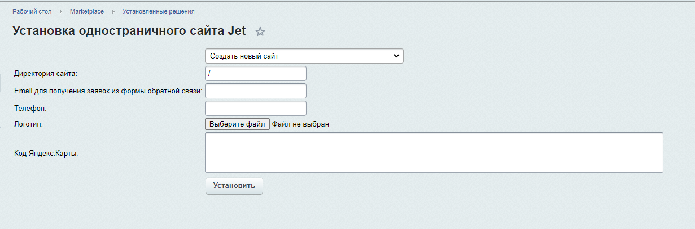The height and width of the screenshot is (229, 695).
Task: Focus the Телефон input field
Action: 255,108
